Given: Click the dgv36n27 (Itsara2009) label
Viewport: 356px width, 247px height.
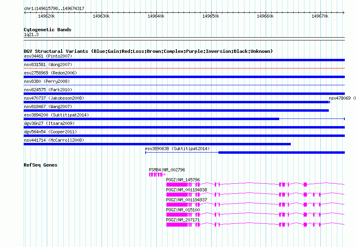Looking at the screenshot, I should (49, 123).
